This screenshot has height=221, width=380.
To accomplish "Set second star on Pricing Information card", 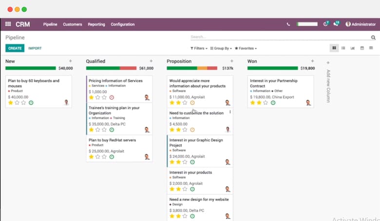I will tap(97, 97).
